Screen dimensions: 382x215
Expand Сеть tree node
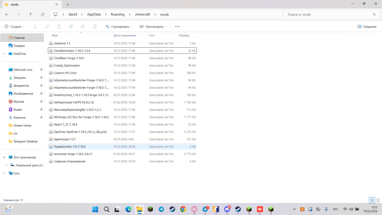pos(4,173)
